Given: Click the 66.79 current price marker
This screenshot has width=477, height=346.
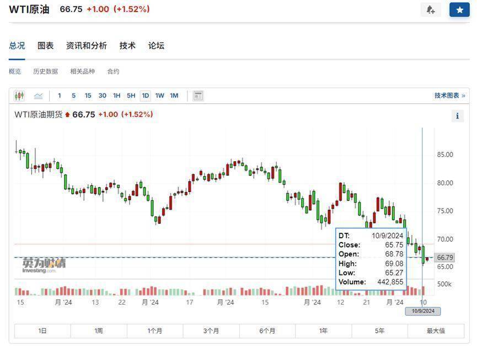Looking at the screenshot, I should (444, 257).
